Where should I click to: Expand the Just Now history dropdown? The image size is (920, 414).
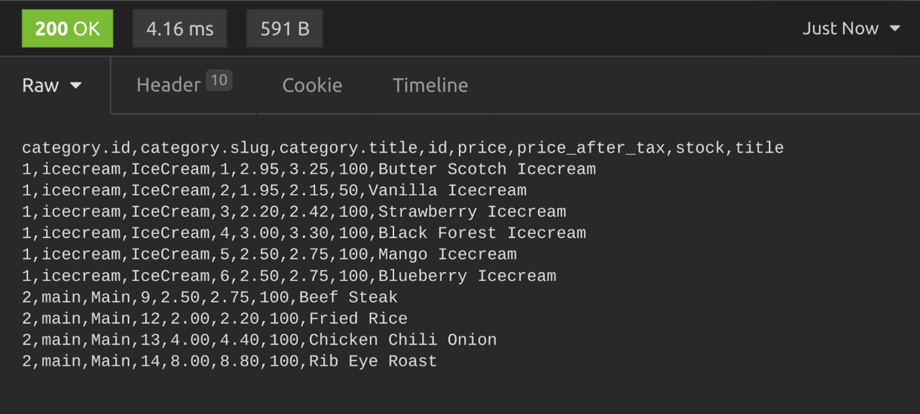tap(850, 29)
